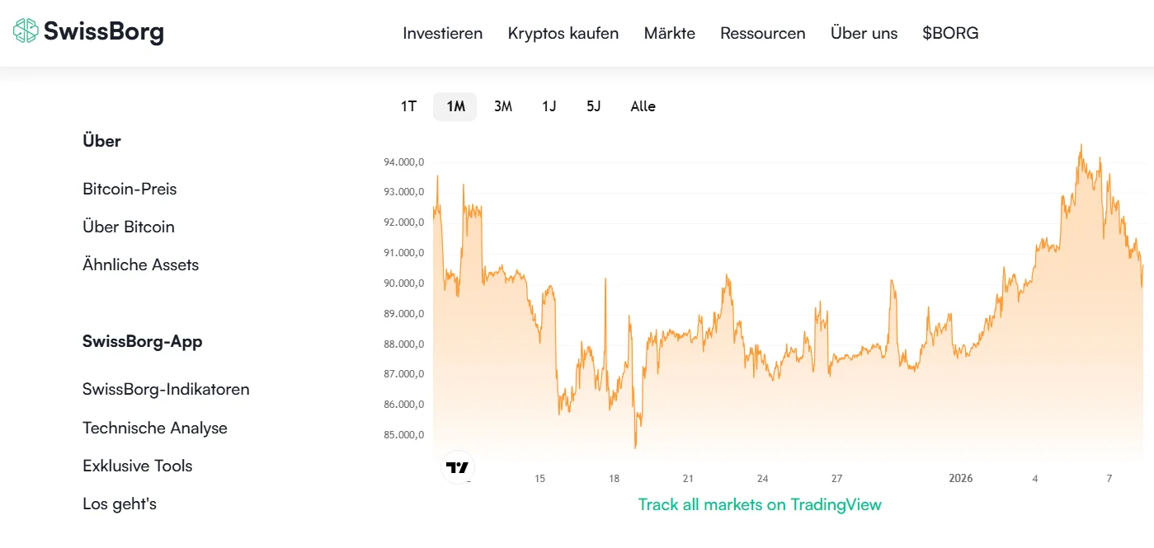Click the chart's lowest price dip
Viewport: 1154px width, 548px height.
click(x=635, y=447)
